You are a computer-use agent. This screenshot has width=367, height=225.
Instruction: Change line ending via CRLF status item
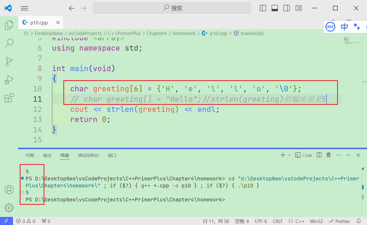[278, 221]
